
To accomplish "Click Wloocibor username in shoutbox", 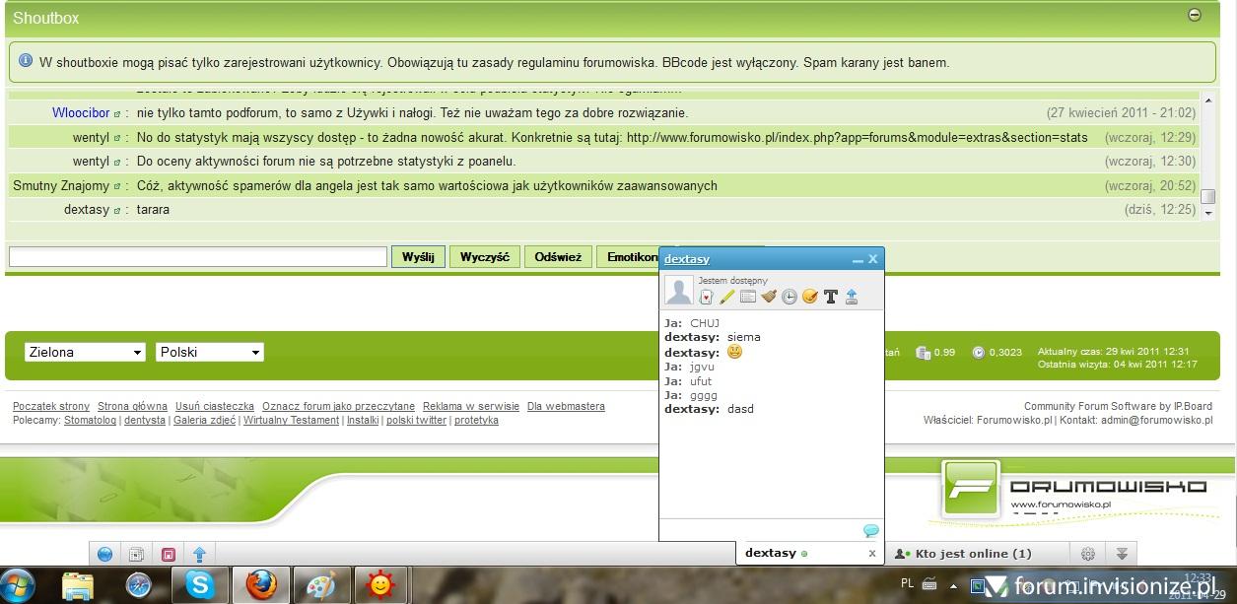I will [x=81, y=113].
